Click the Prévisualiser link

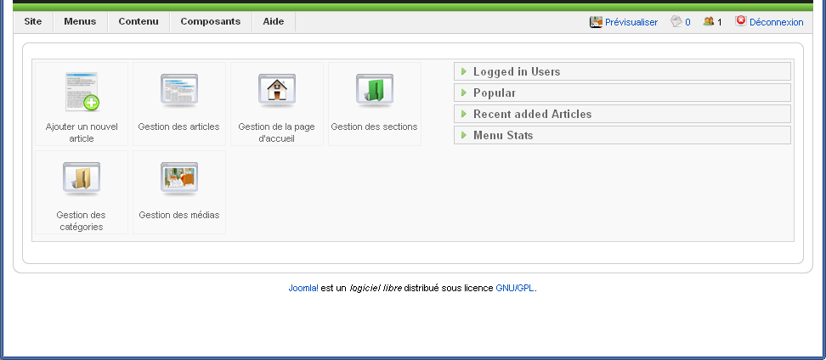pos(631,22)
